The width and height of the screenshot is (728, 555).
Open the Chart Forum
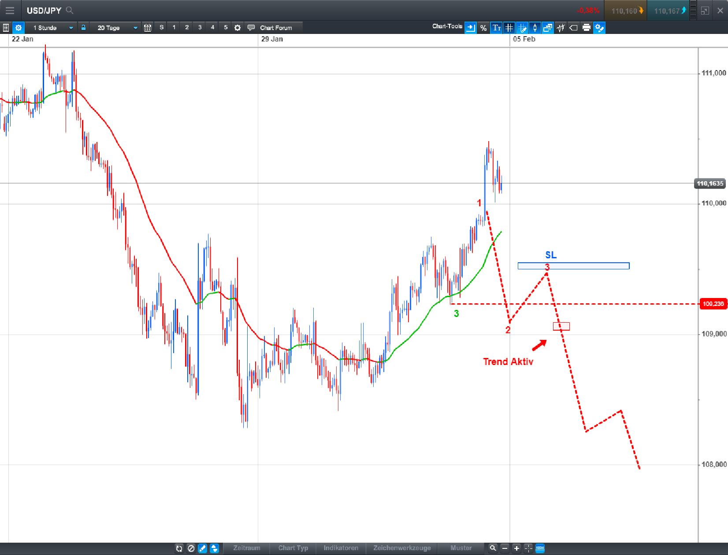coord(275,27)
